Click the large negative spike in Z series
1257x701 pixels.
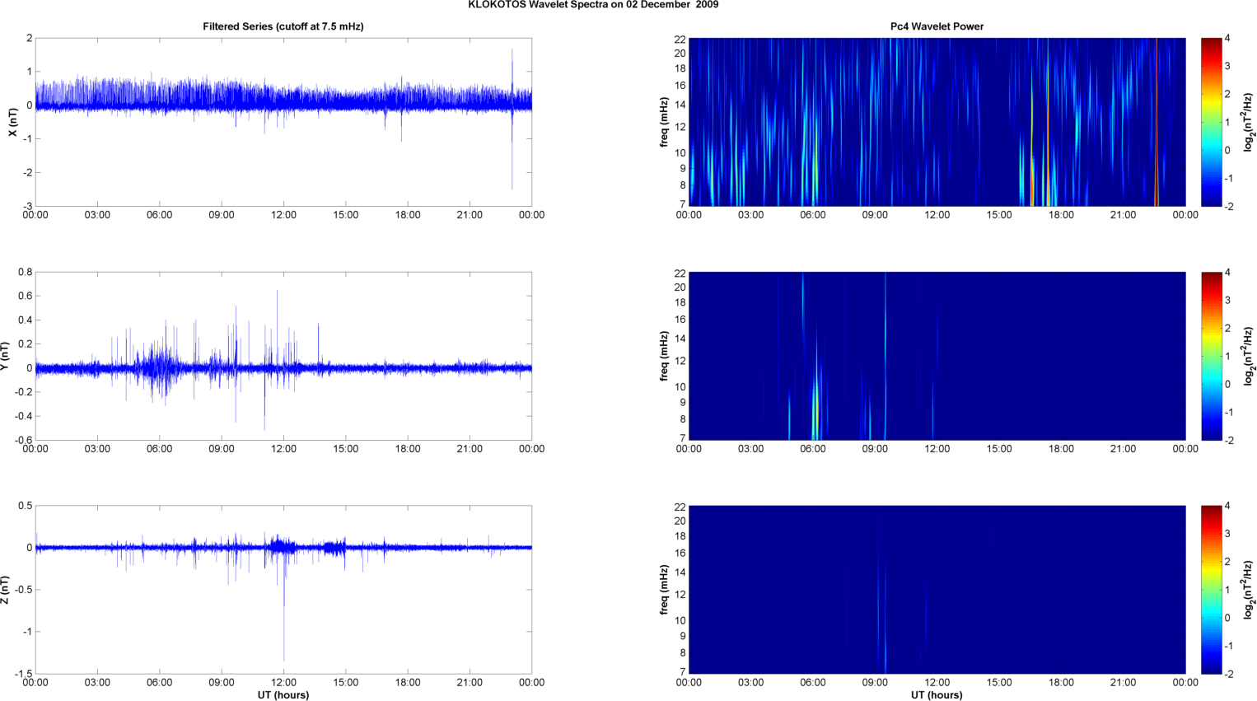pyautogui.click(x=284, y=643)
